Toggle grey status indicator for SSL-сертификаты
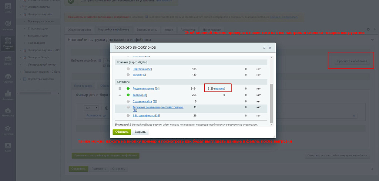 pyautogui.click(x=128, y=116)
